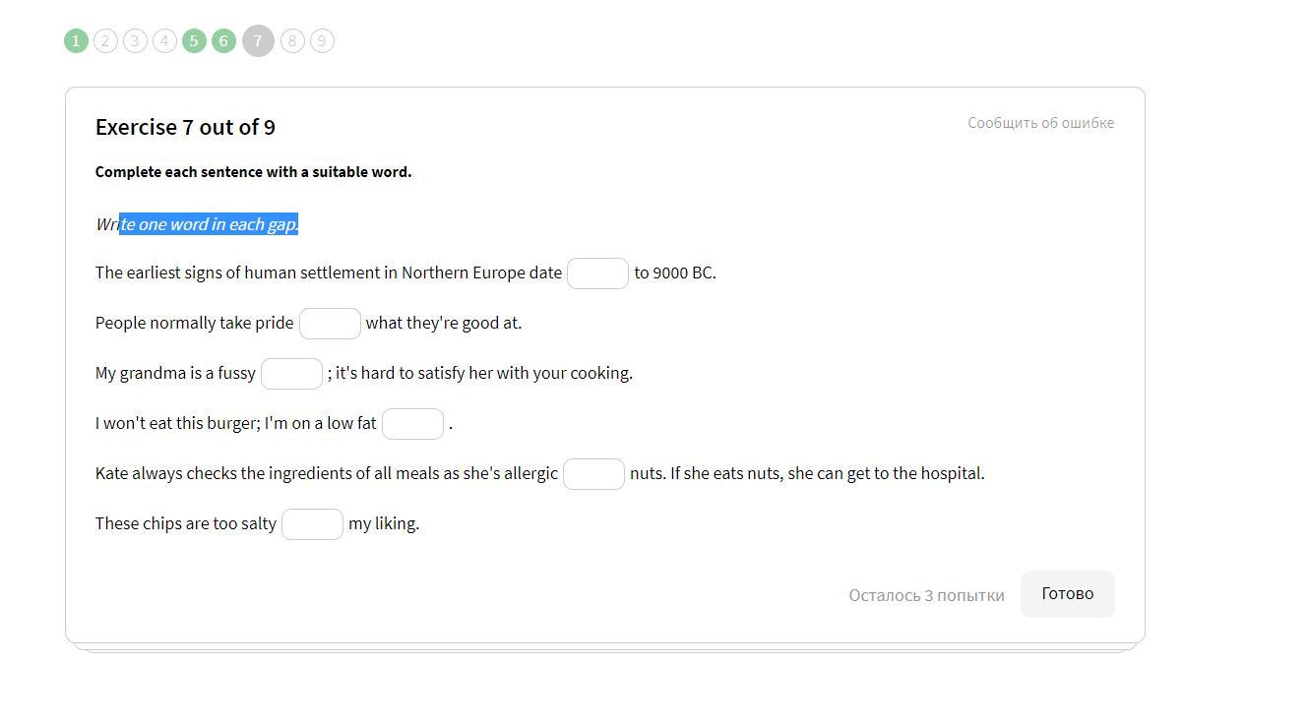Click the Готово submit button
This screenshot has height=727, width=1308.
coord(1067,594)
